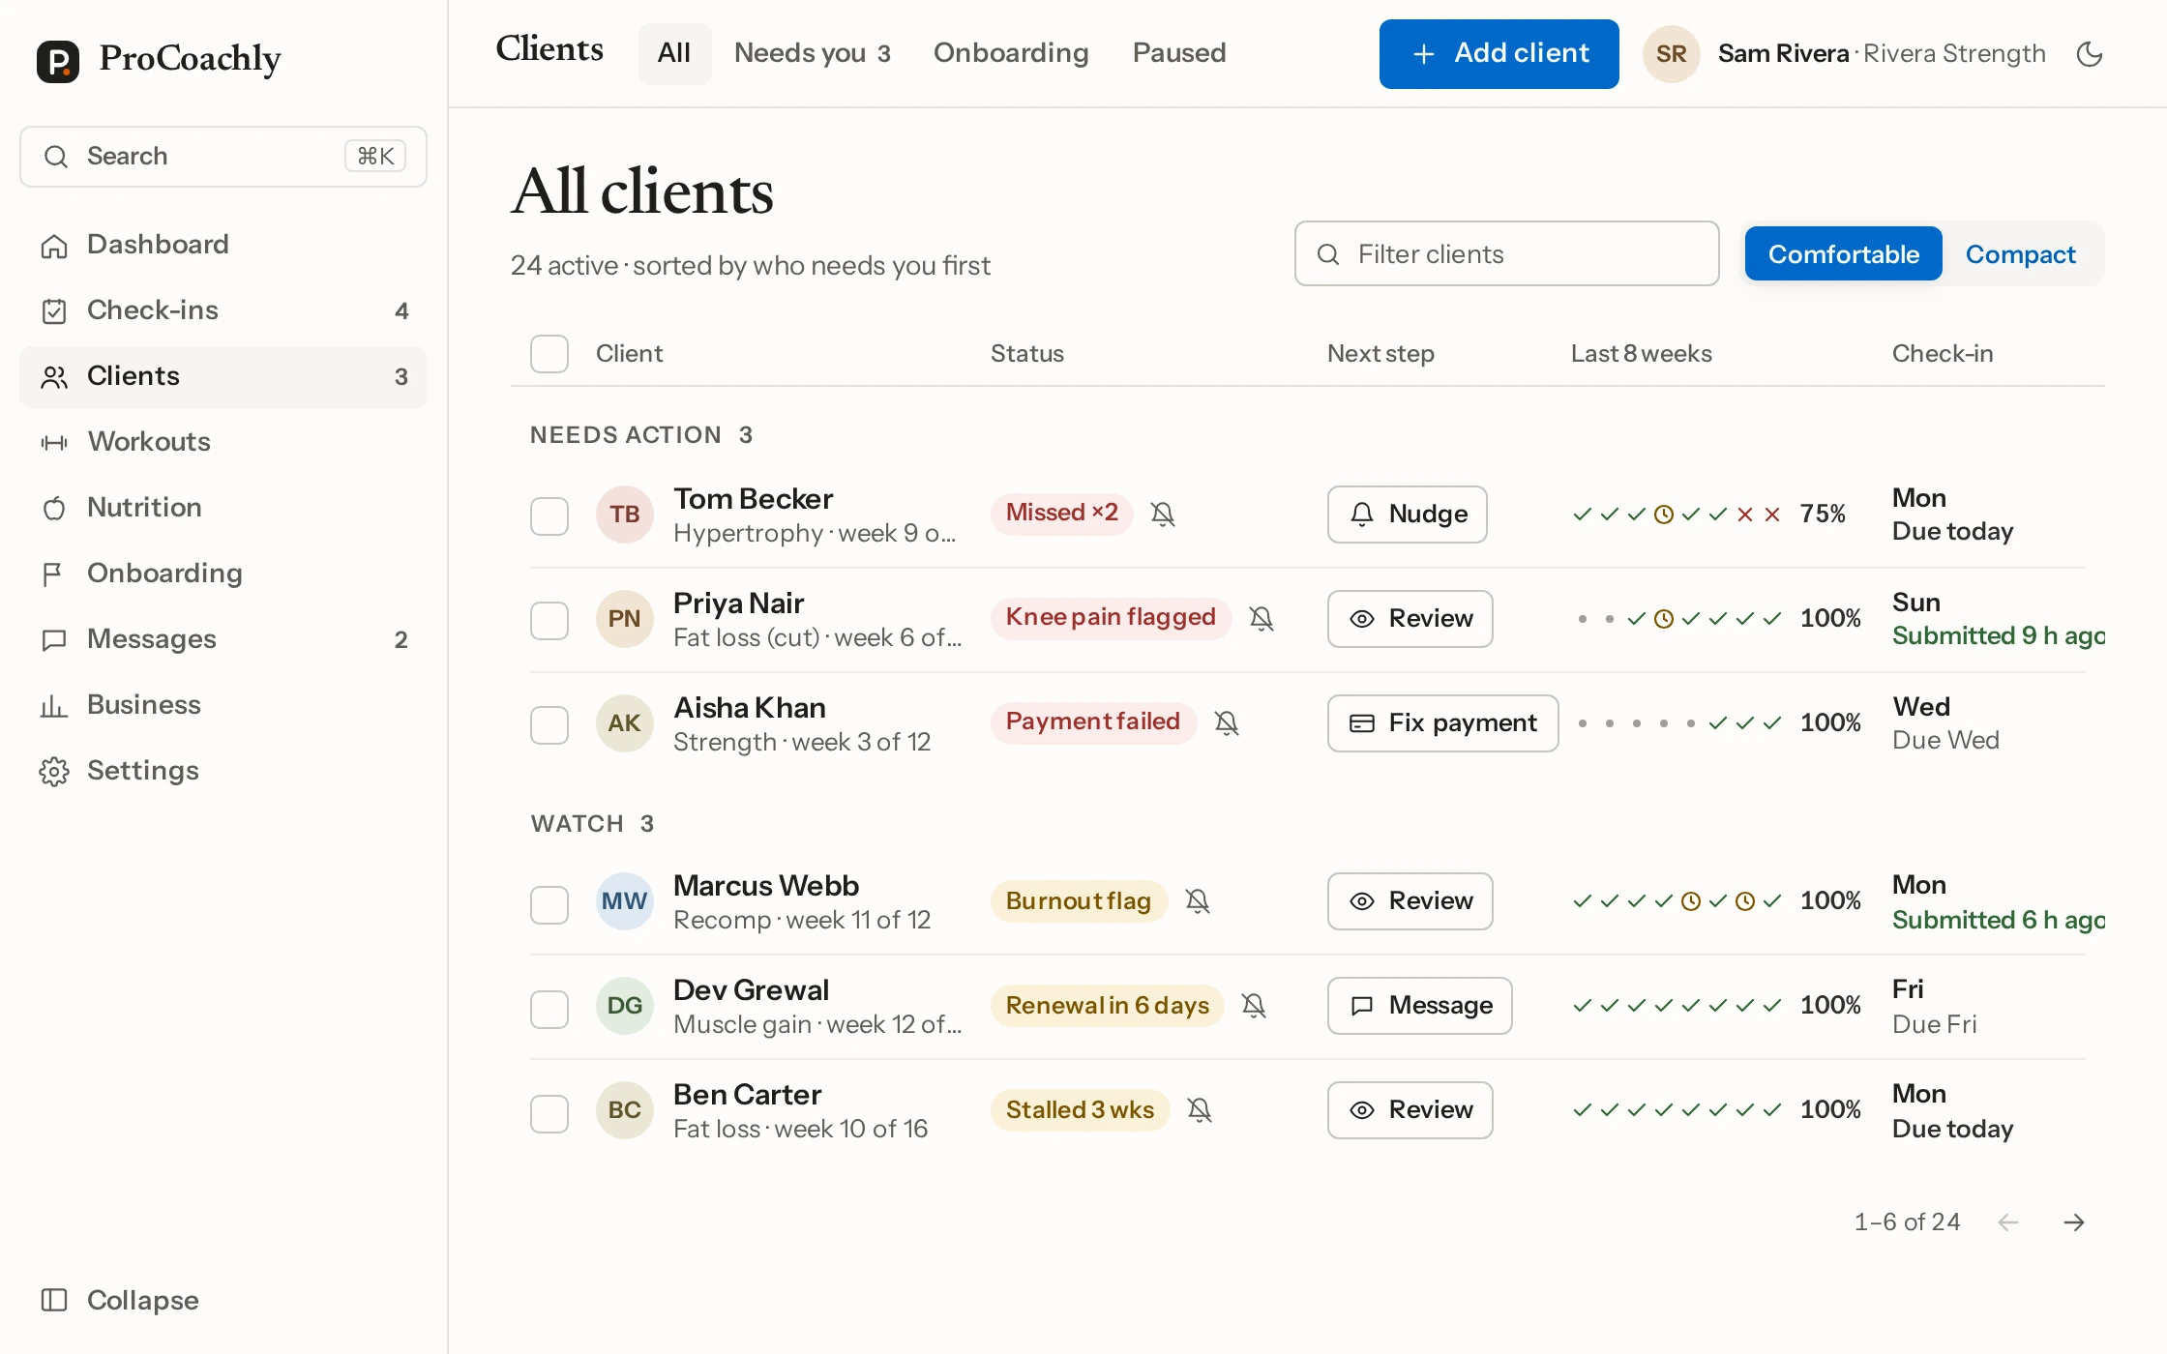Mute notifications bell for Ben Carter

[1200, 1110]
